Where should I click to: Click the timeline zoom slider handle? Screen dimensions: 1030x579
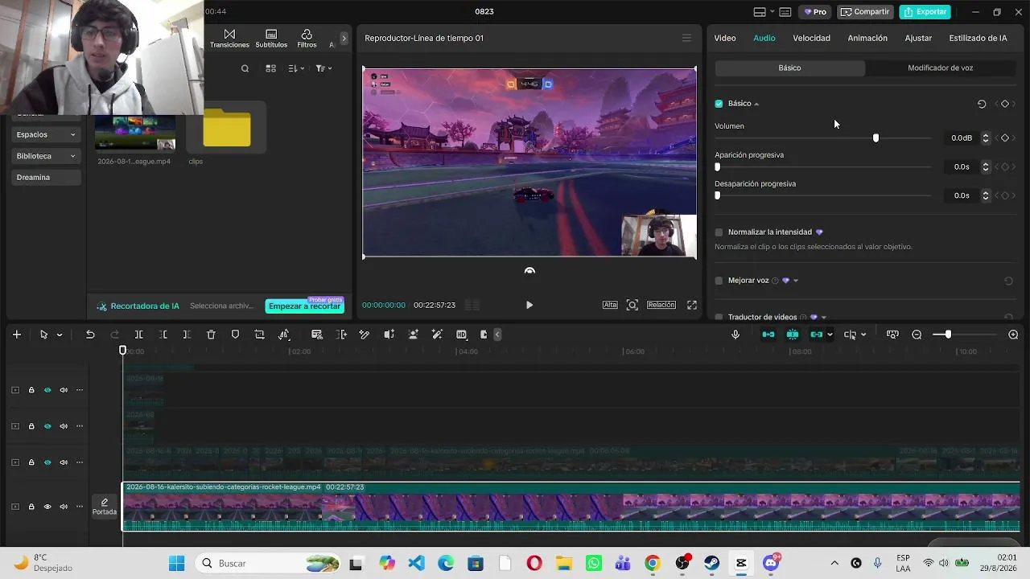(948, 335)
